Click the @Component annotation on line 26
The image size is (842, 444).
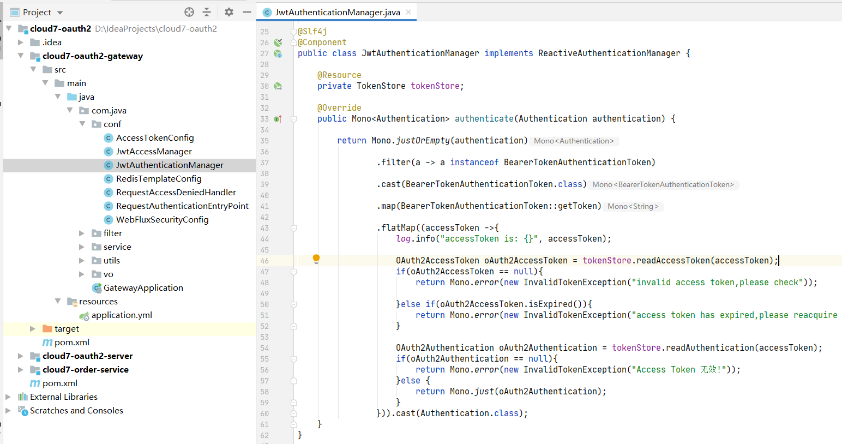(322, 43)
